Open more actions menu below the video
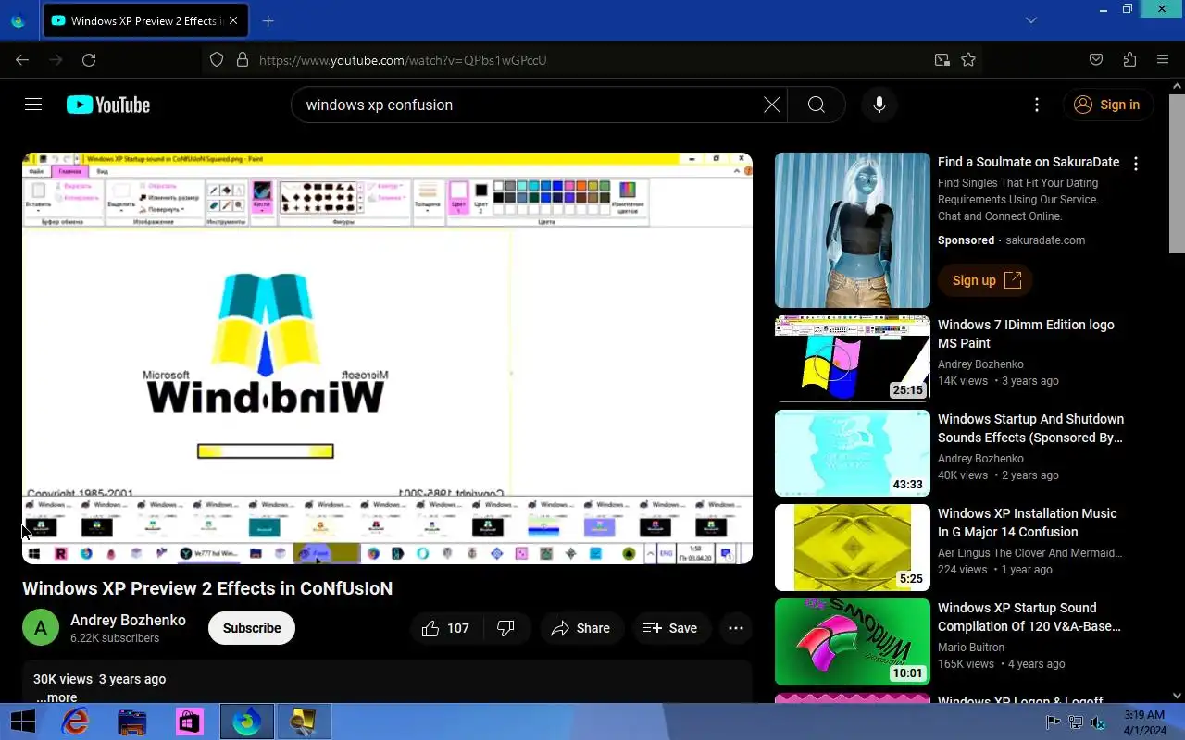Viewport: 1185px width, 740px height. 736,628
